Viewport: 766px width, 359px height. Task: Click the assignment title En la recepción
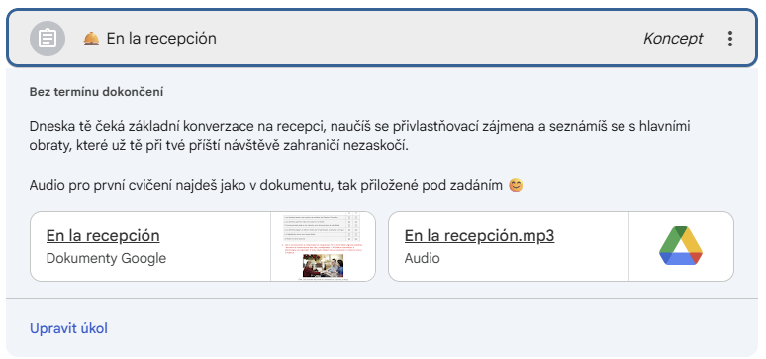click(161, 39)
